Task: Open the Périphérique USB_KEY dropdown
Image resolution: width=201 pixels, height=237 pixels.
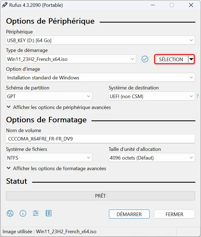Action: coord(100,40)
